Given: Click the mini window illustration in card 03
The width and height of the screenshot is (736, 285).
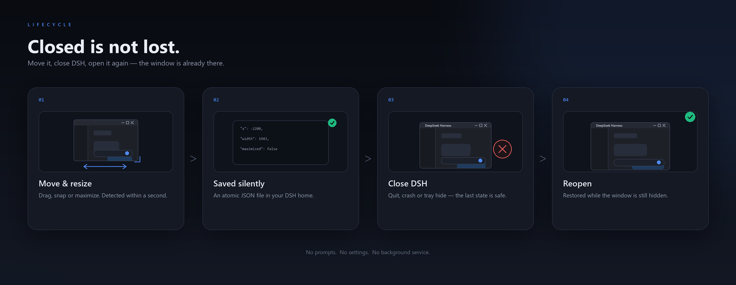Looking at the screenshot, I should click(x=455, y=145).
